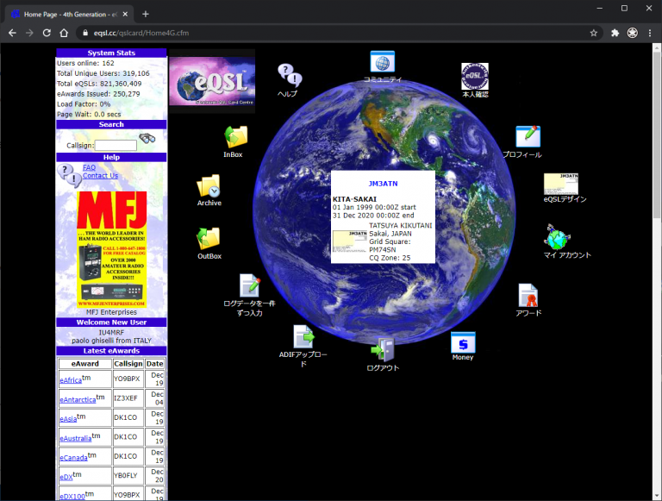The height and width of the screenshot is (501, 662).
Task: Click binoculars callsign search icon
Action: [x=147, y=140]
